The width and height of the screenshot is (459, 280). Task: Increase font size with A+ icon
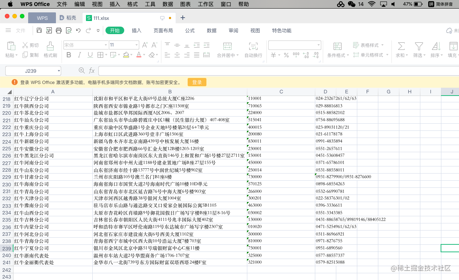click(145, 45)
